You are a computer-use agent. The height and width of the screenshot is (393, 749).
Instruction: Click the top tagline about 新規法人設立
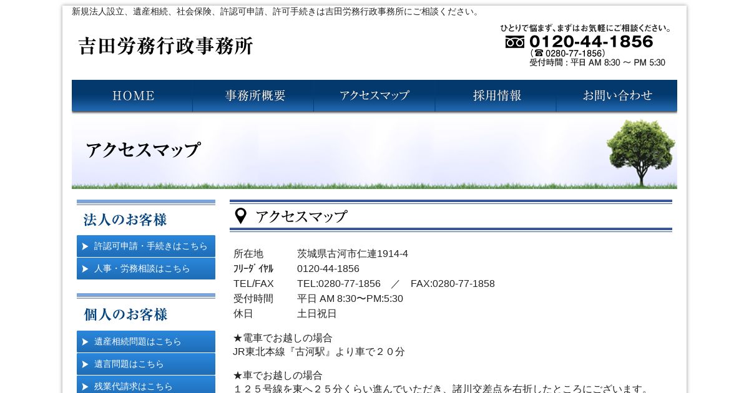pos(277,12)
